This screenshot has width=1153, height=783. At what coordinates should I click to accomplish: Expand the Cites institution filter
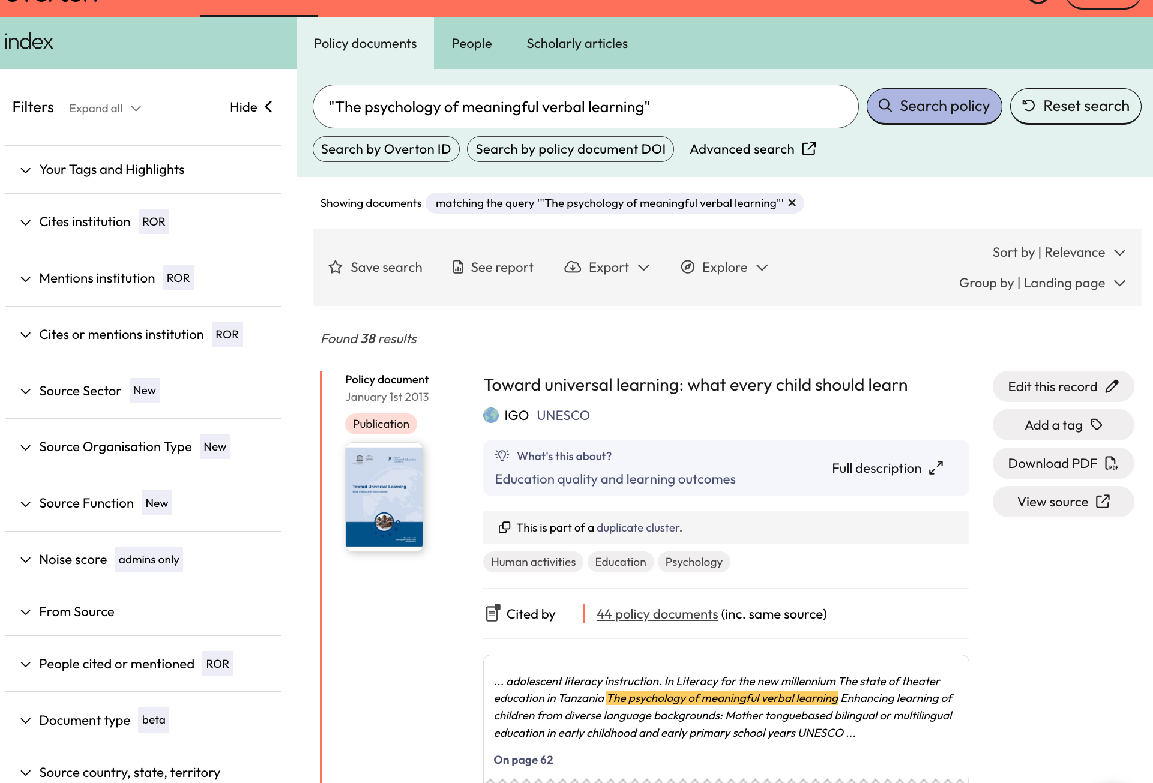pos(143,222)
